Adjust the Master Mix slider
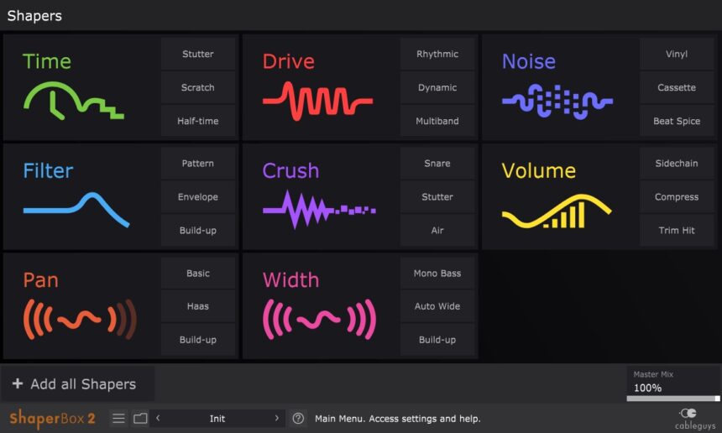This screenshot has width=722, height=433. tap(673, 399)
